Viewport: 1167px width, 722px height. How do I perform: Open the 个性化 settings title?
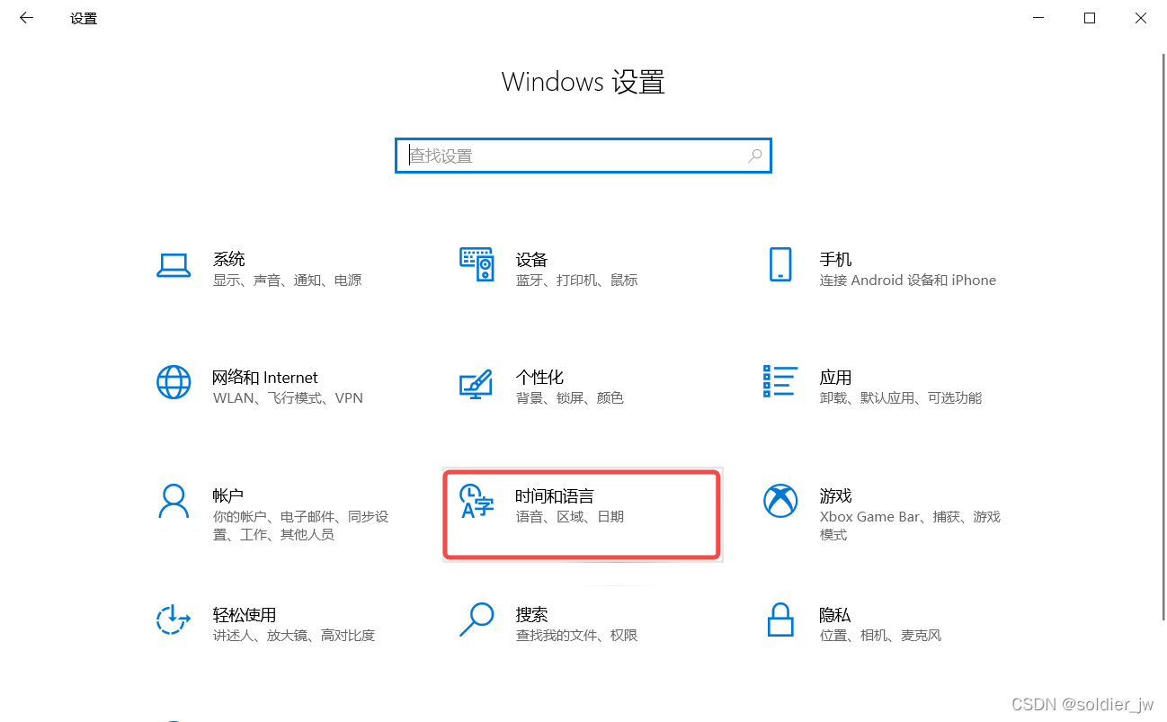pos(539,378)
